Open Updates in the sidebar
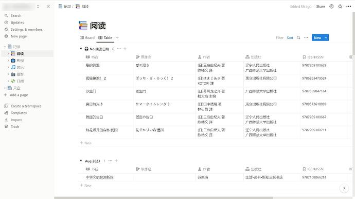 (17, 23)
